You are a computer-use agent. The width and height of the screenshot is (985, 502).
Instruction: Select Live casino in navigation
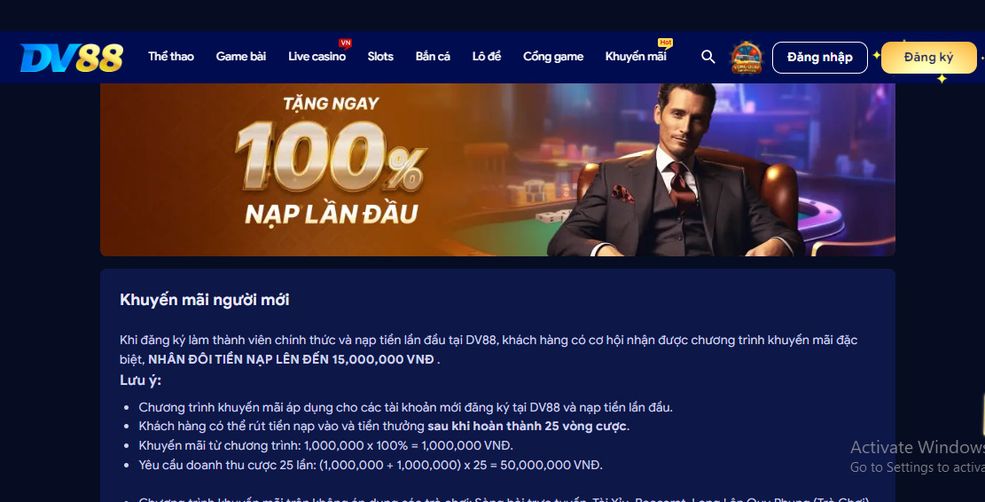[x=317, y=57]
